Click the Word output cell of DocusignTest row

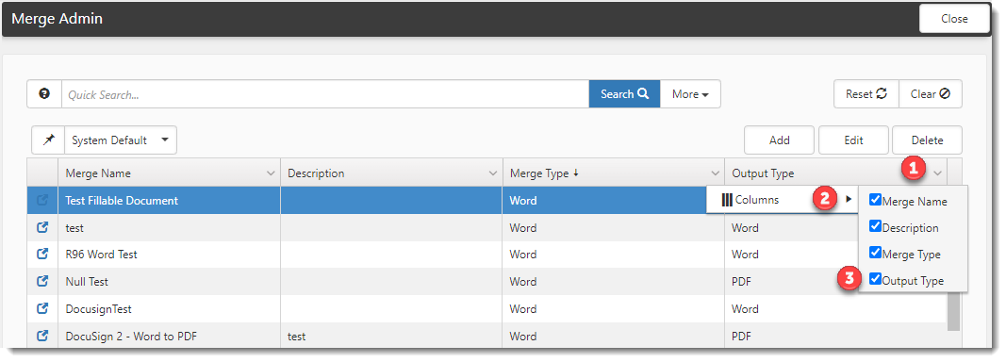745,308
